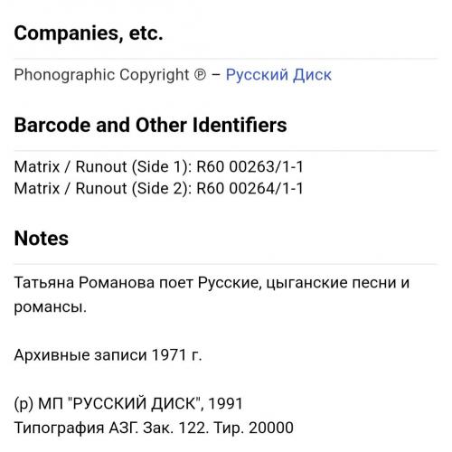Click the Matrix / Runout (Side 1) label
The height and width of the screenshot is (452, 452).
pyautogui.click(x=103, y=166)
